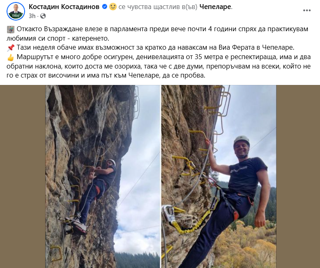Image resolution: width=320 pixels, height=268 pixels.
Task: Open the right photo of smiling climber
Action: pos(219,176)
